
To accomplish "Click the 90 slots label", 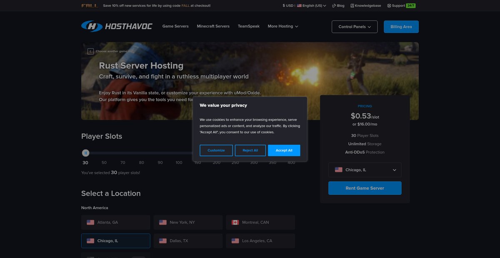I will pos(160,163).
